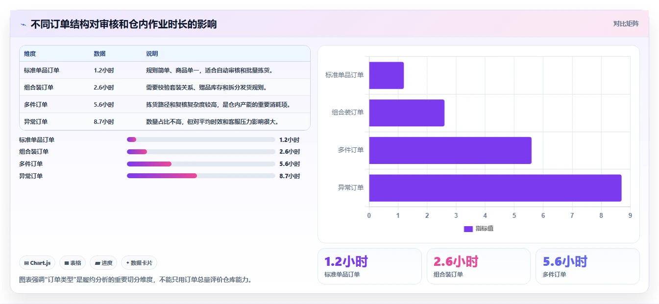Click the 8.7小时 progress value label
The width and height of the screenshot is (659, 304).
point(290,176)
